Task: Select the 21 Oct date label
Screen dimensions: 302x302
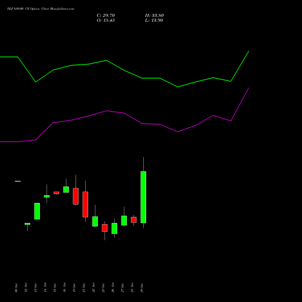Action: coord(84,288)
